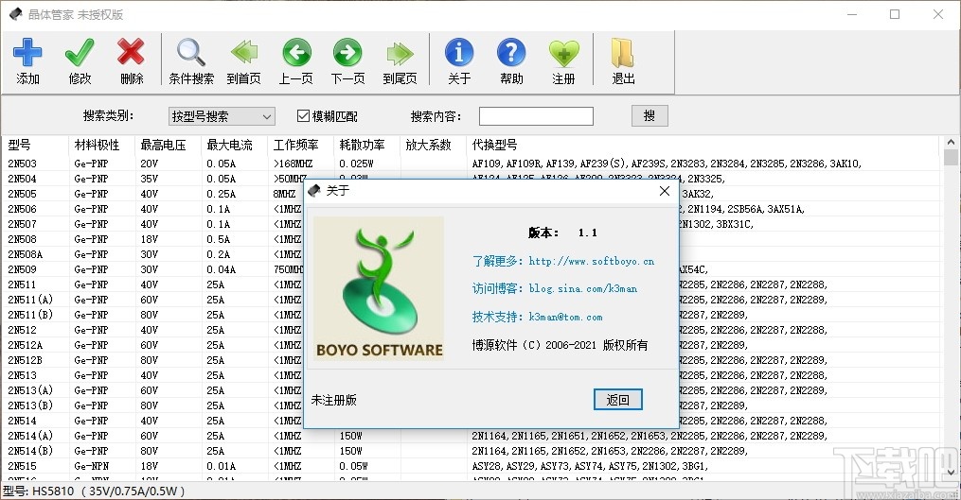Screen dimensions: 961x500
Task: Open 条件搜索 conditional search tool
Action: coord(191,61)
